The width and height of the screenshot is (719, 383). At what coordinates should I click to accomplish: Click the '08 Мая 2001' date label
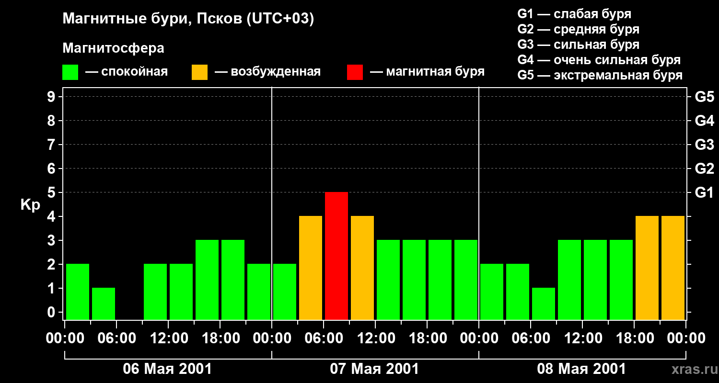(x=581, y=369)
